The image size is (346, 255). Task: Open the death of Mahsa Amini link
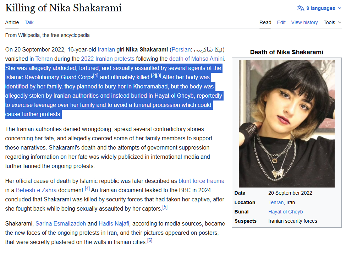point(196,59)
